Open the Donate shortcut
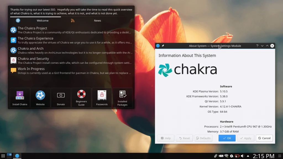Screen dimensions: 283x159 (61, 98)
